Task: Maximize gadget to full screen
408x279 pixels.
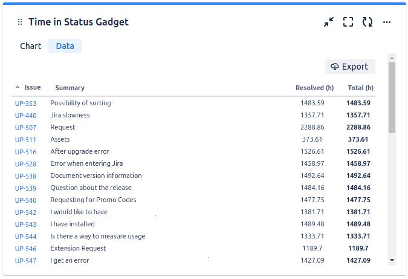Action: (348, 22)
